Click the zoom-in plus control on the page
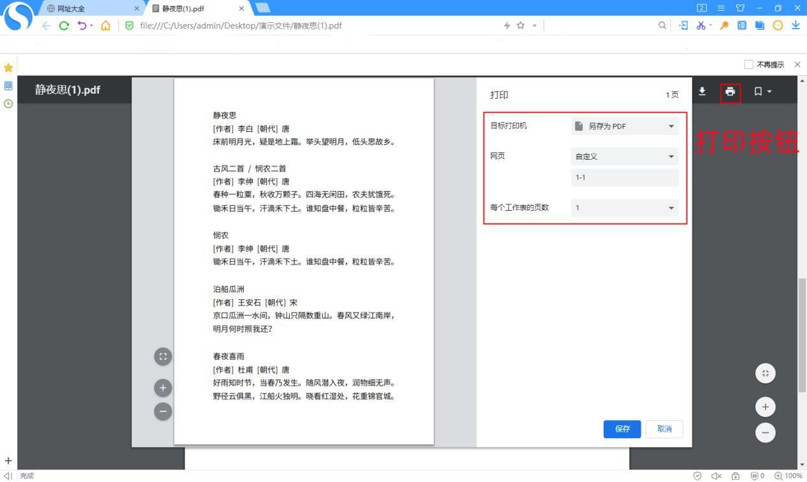This screenshot has width=807, height=482. click(x=162, y=387)
